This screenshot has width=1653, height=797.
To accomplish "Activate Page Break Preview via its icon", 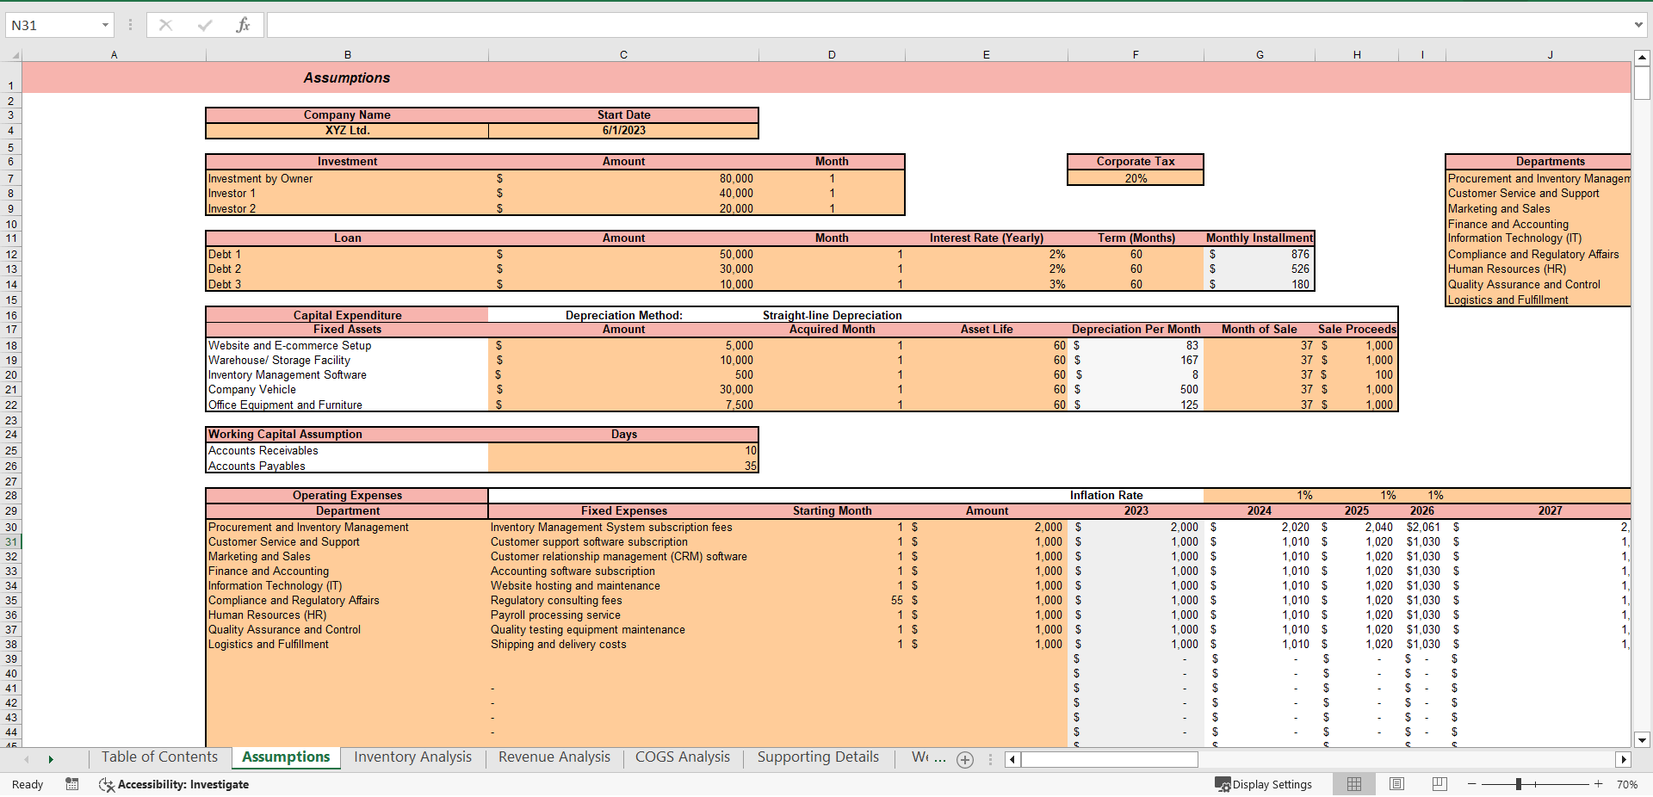I will 1439,784.
